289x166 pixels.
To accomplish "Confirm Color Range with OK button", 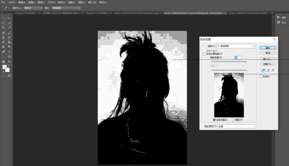I will pyautogui.click(x=268, y=48).
